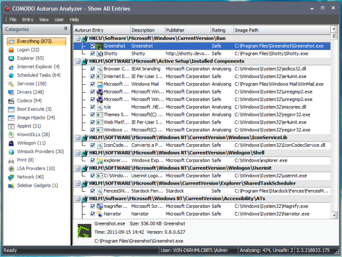Sort by the Autorun Entry column header

pyautogui.click(x=102, y=30)
